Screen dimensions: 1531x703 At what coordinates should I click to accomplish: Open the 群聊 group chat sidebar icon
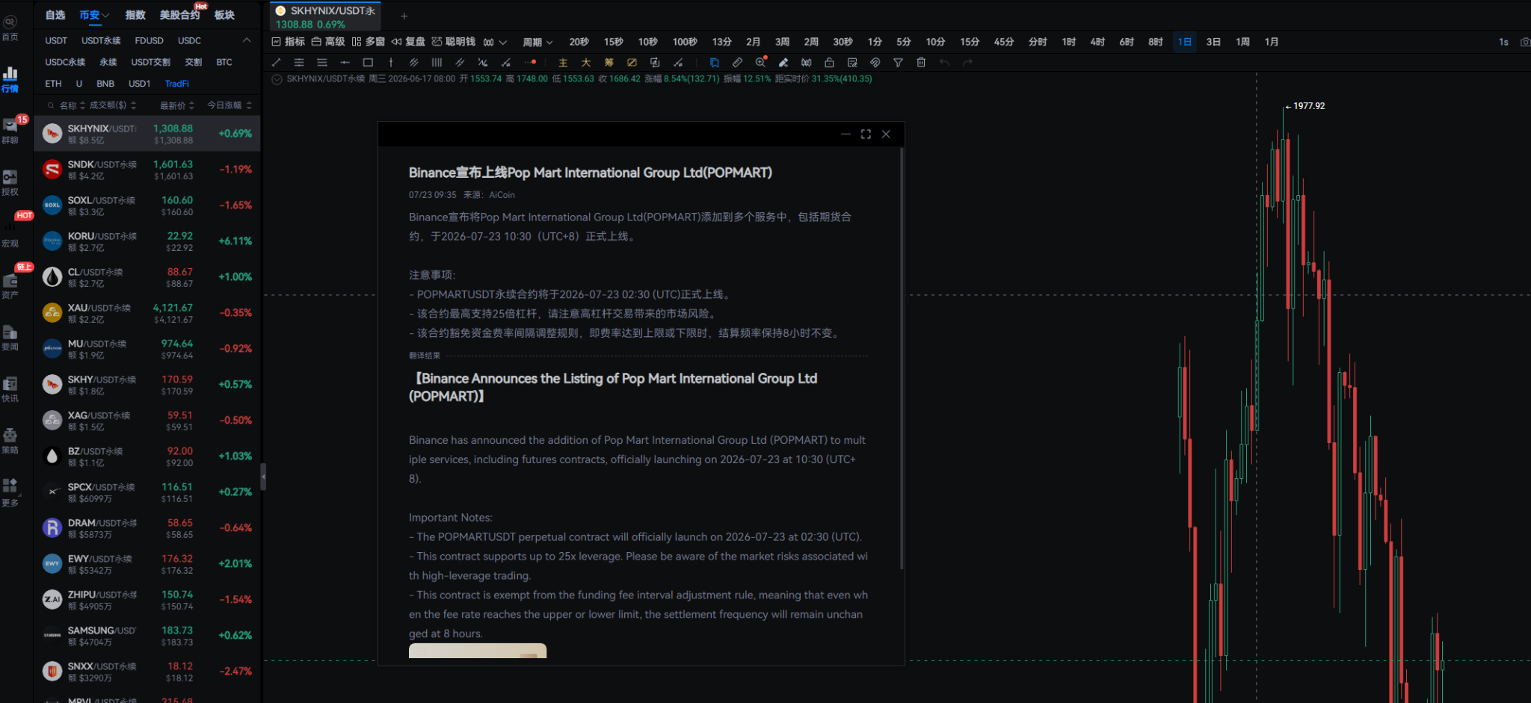pyautogui.click(x=10, y=130)
